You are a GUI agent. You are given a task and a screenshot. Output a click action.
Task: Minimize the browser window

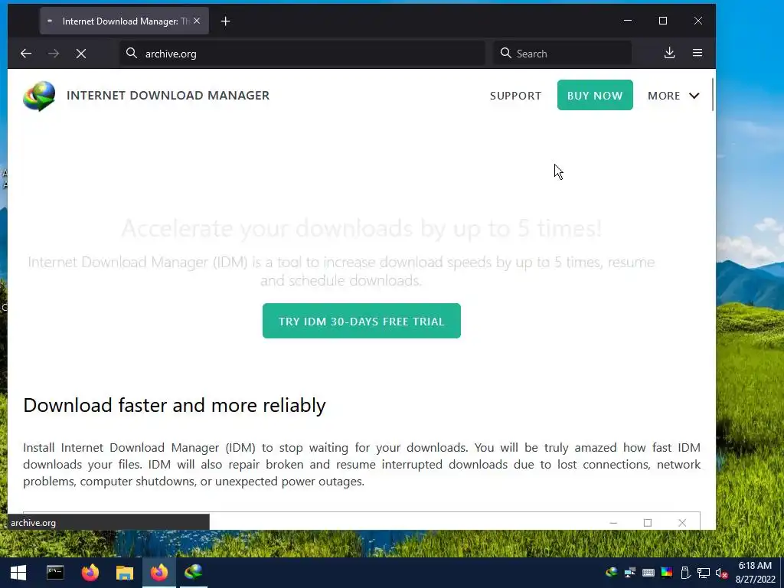(x=628, y=21)
